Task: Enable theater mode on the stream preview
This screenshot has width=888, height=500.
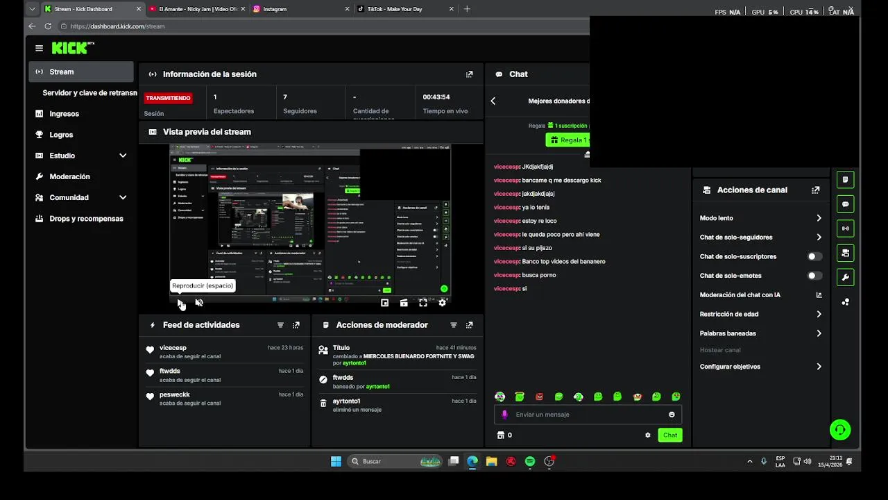Action: point(404,303)
